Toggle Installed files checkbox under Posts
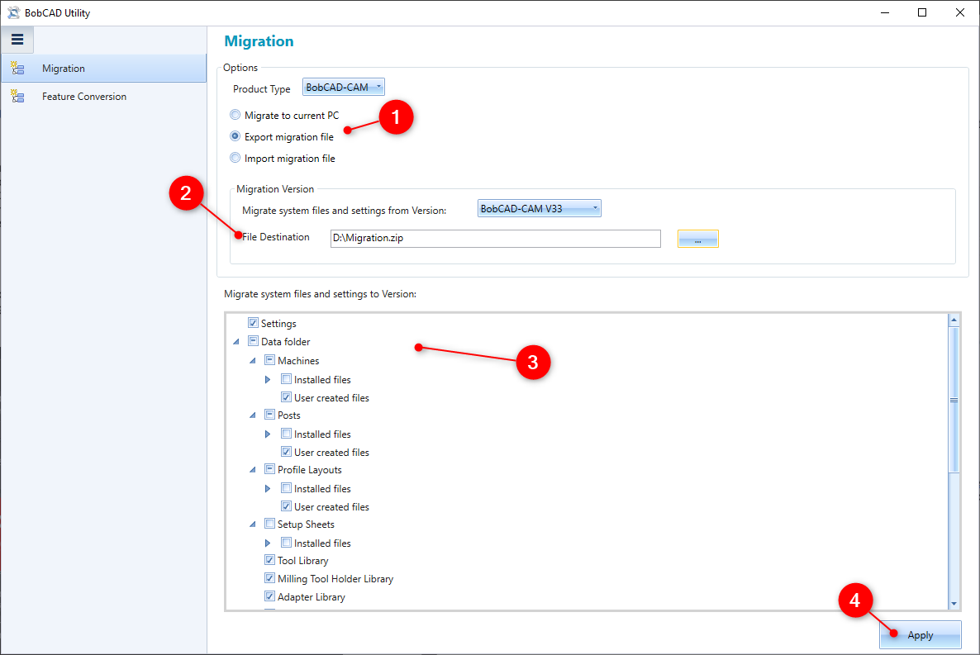Image resolution: width=980 pixels, height=655 pixels. [x=286, y=433]
